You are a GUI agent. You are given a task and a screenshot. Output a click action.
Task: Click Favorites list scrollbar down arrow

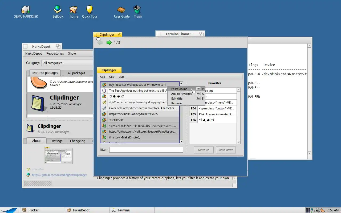point(238,142)
